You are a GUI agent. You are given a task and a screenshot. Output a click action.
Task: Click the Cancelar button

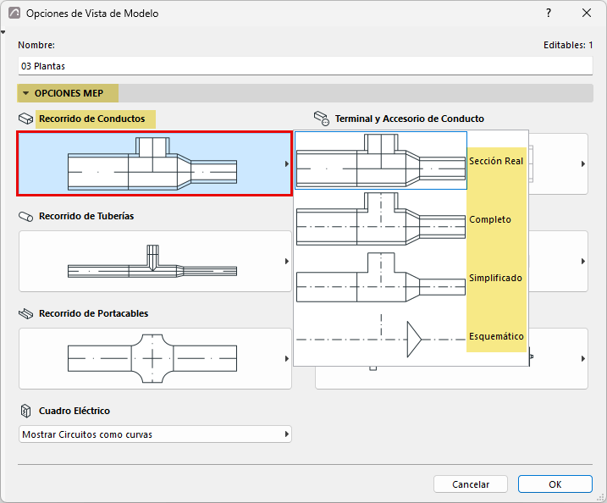coord(471,484)
